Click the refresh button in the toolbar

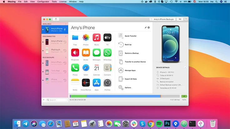pos(56,19)
